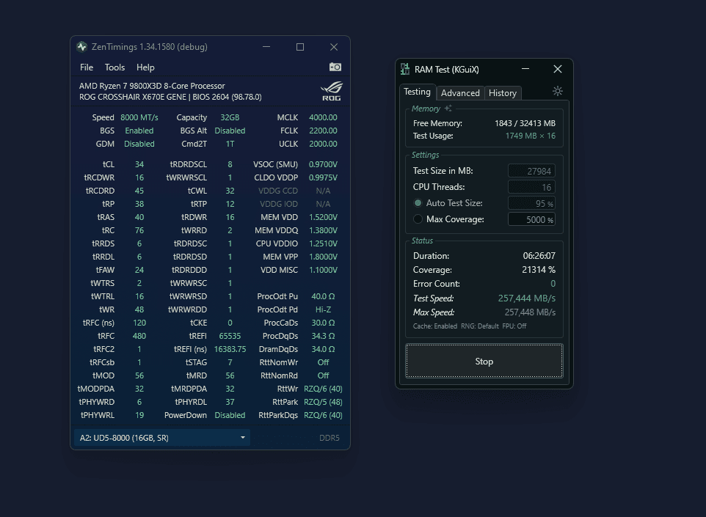Click the RAM Test app icon in title bar
This screenshot has width=706, height=517.
[405, 69]
